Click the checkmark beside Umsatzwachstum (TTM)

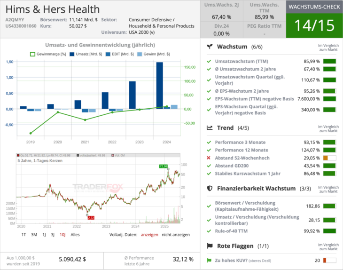click(x=209, y=61)
